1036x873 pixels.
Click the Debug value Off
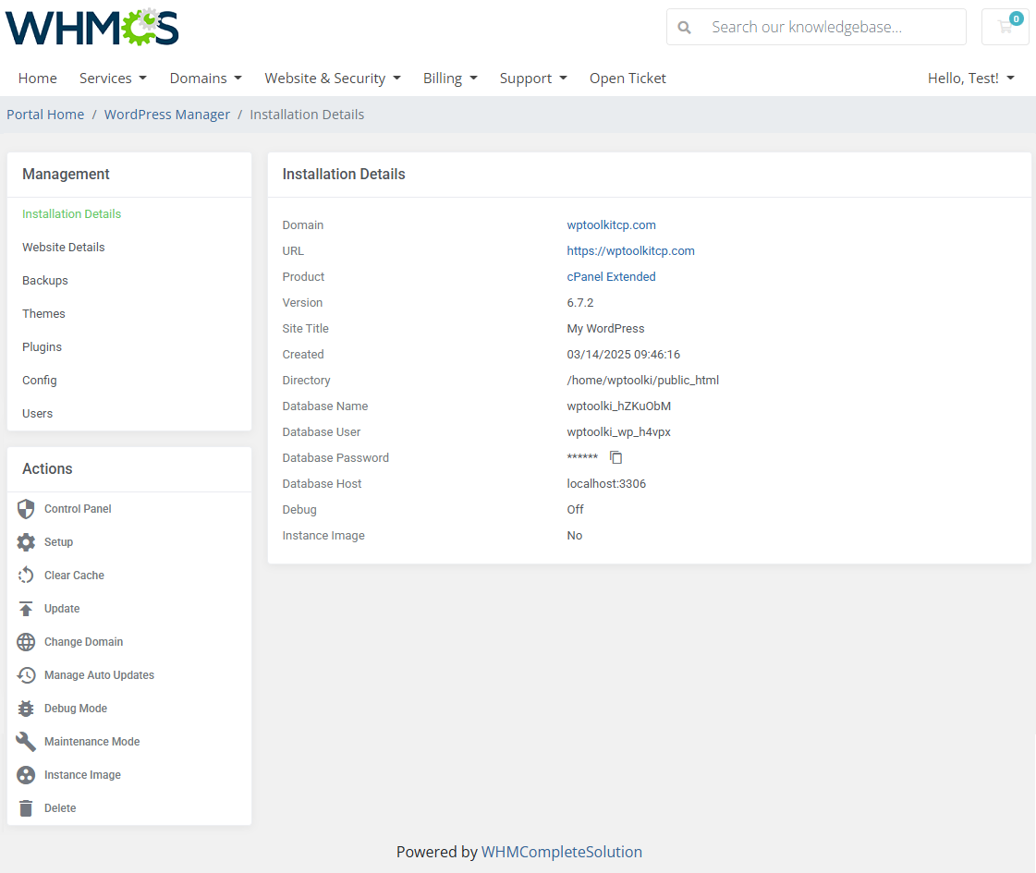point(576,510)
